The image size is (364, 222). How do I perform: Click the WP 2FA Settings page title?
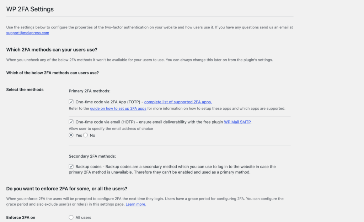[x=30, y=9]
